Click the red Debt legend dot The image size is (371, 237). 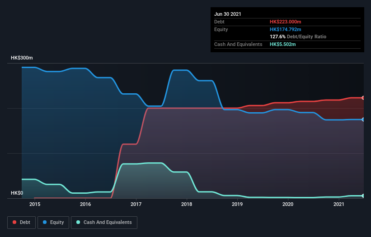(x=14, y=222)
